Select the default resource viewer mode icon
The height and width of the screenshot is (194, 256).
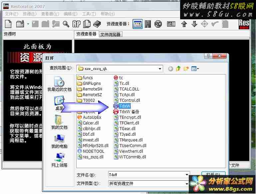(x=137, y=24)
